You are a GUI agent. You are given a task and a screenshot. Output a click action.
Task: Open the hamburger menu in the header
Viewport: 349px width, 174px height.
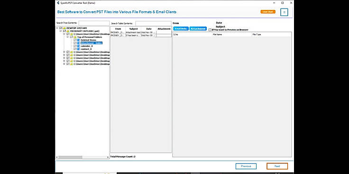(284, 12)
